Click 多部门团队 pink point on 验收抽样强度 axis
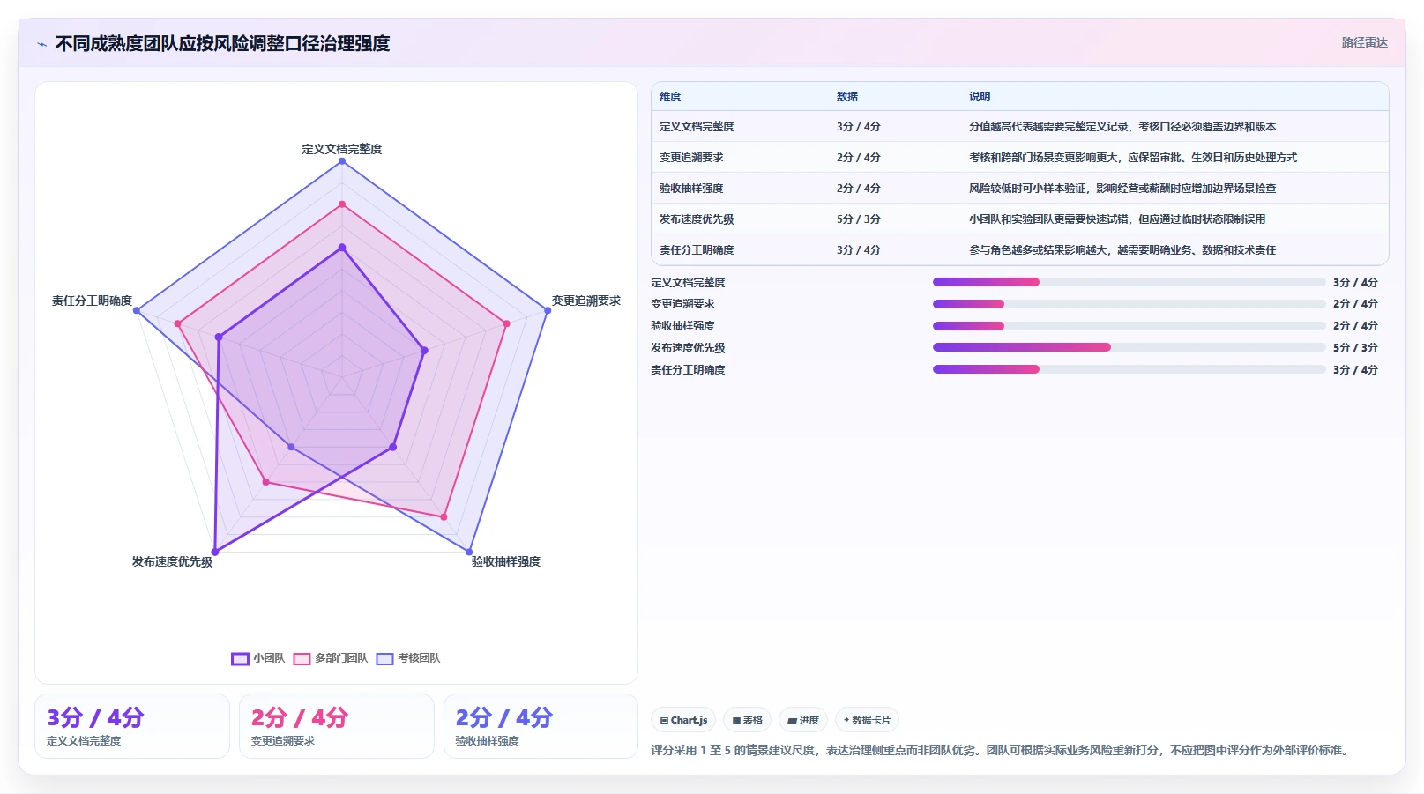This screenshot has width=1424, height=794. (x=444, y=516)
